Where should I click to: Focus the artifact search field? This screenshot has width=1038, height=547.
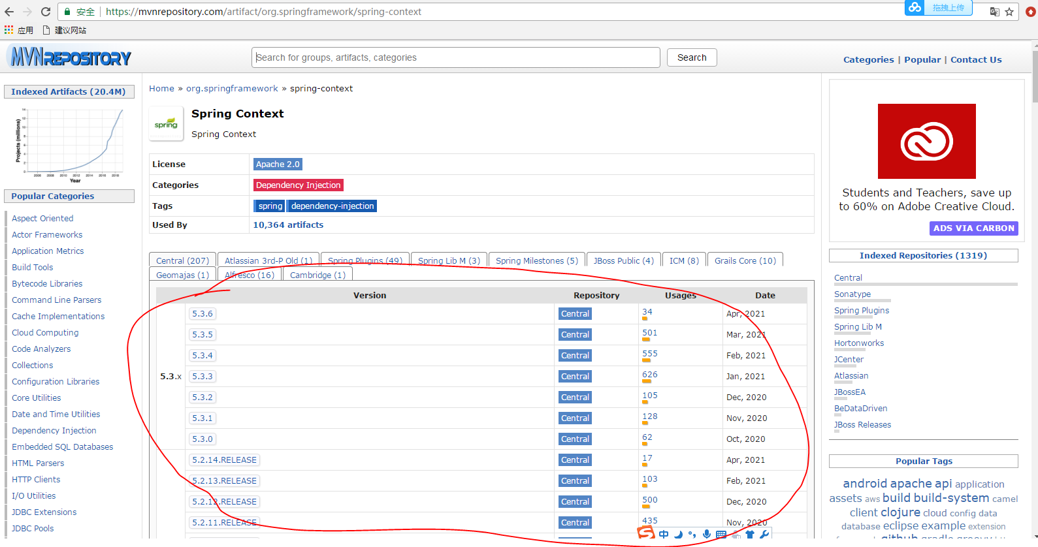(456, 57)
